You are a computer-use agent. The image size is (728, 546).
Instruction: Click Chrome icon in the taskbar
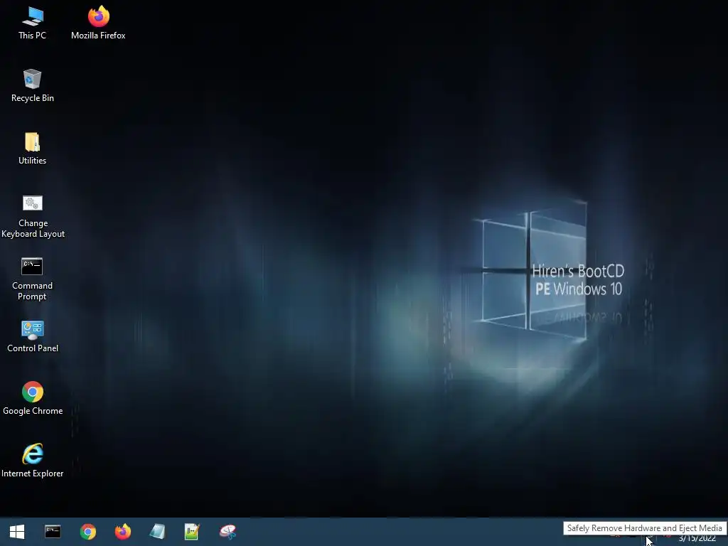pos(87,532)
